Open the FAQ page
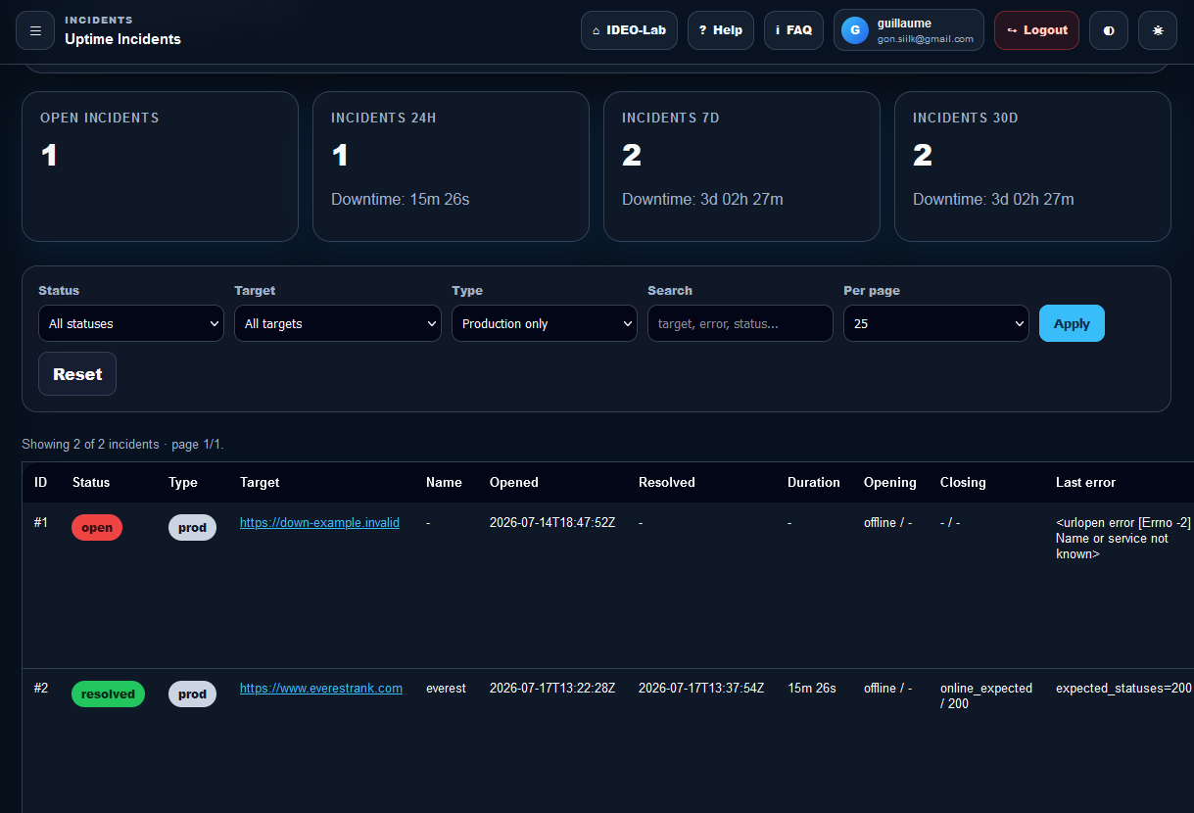The height and width of the screenshot is (813, 1194). (793, 30)
